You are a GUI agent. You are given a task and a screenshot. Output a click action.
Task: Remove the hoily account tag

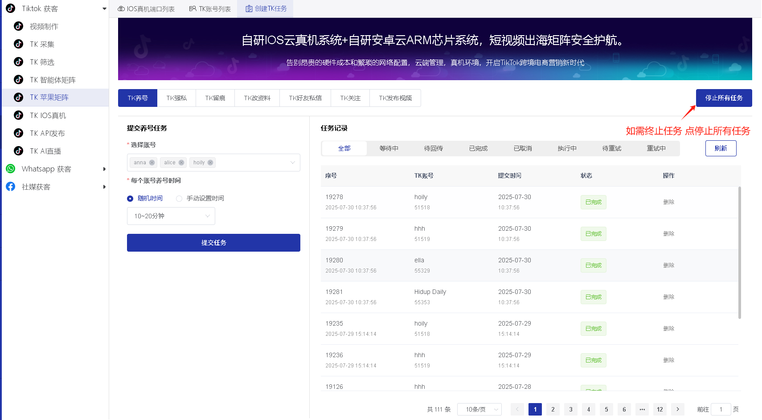210,162
